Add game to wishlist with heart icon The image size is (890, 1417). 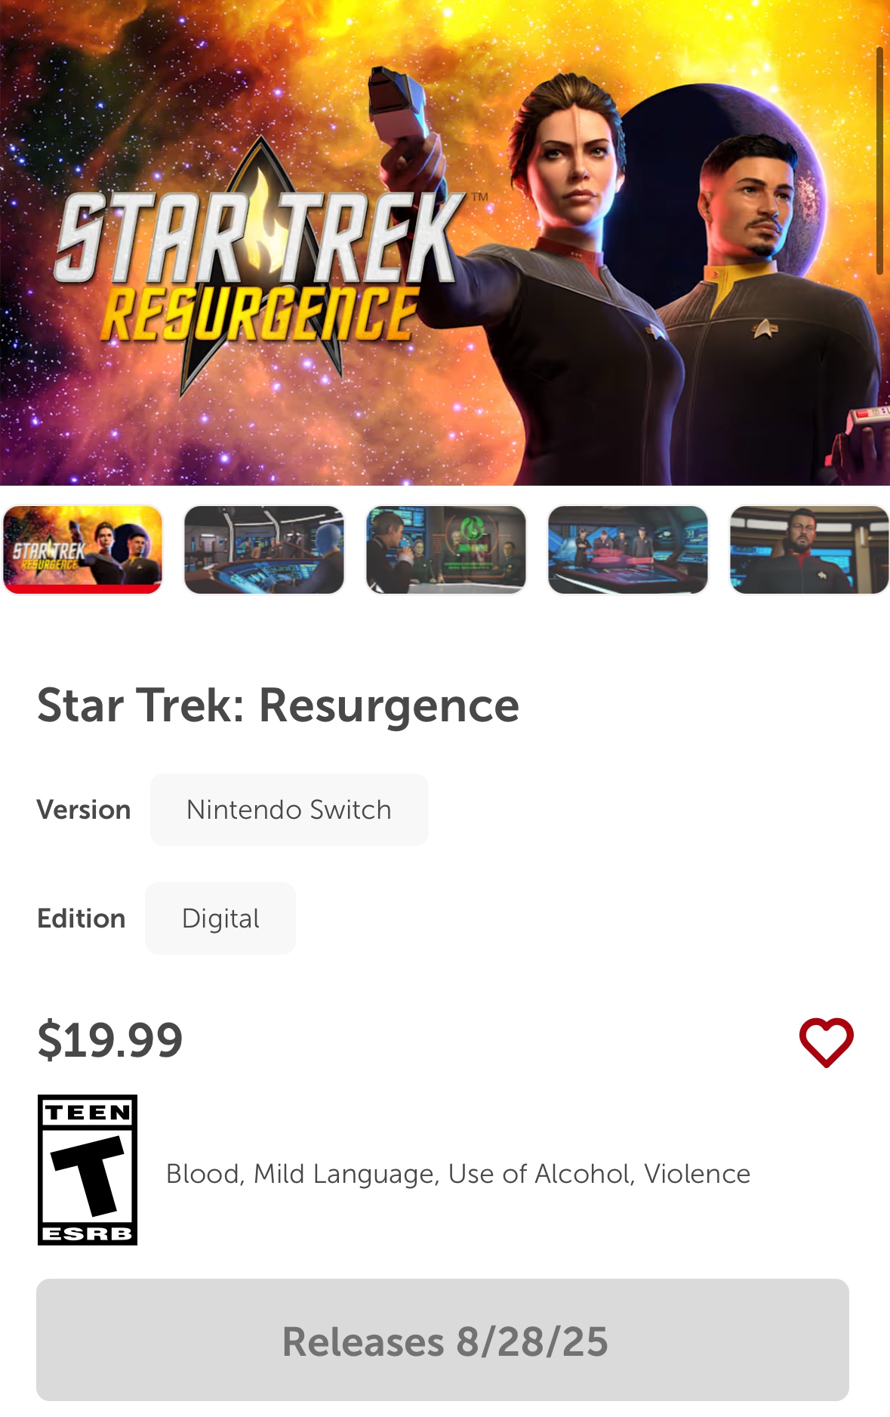click(826, 1042)
